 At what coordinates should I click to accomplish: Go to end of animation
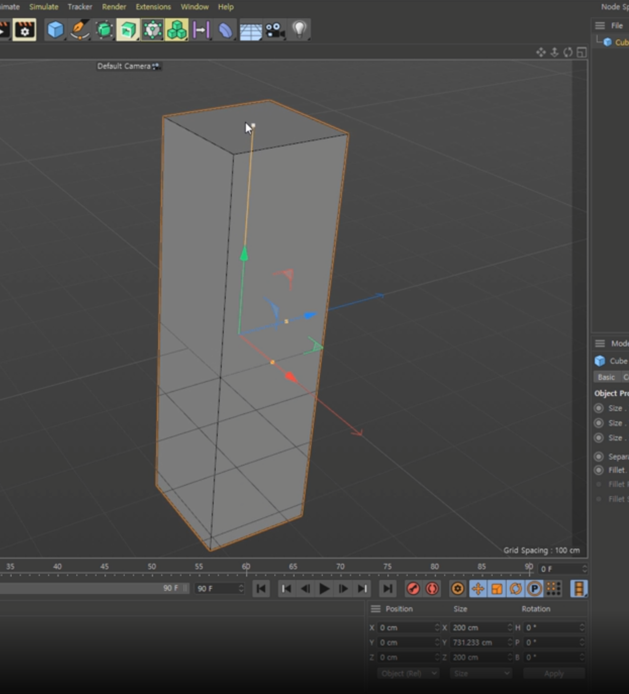[387, 589]
